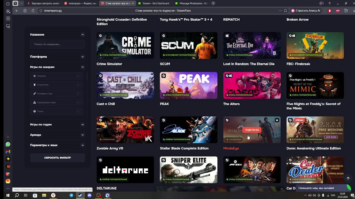Add a new sidebar panel with plus icon
This screenshot has height=199, width=355.
click(8, 137)
